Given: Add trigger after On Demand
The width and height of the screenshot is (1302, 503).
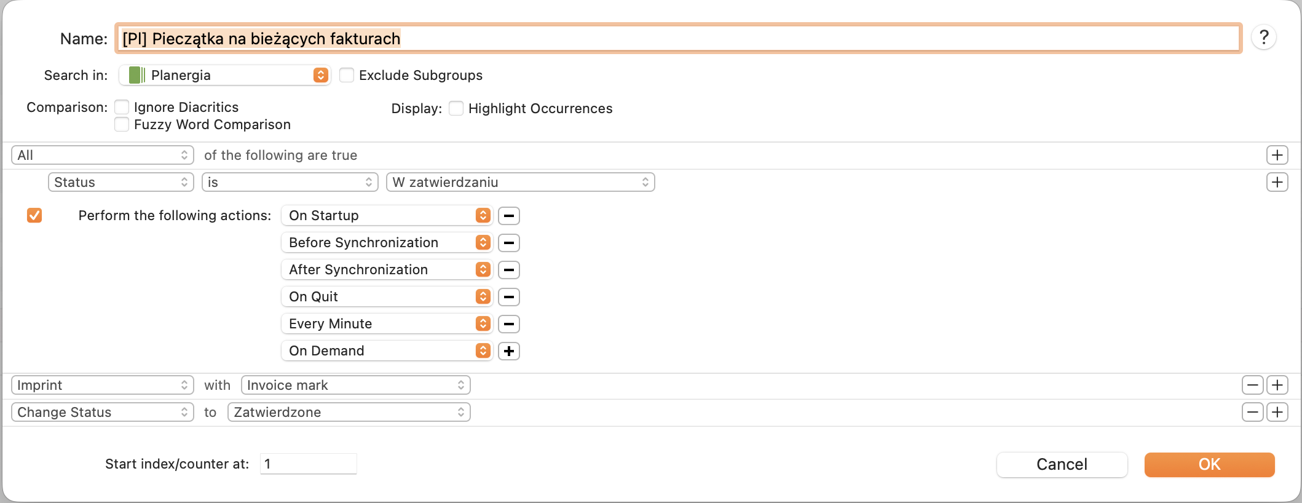Looking at the screenshot, I should coord(508,351).
